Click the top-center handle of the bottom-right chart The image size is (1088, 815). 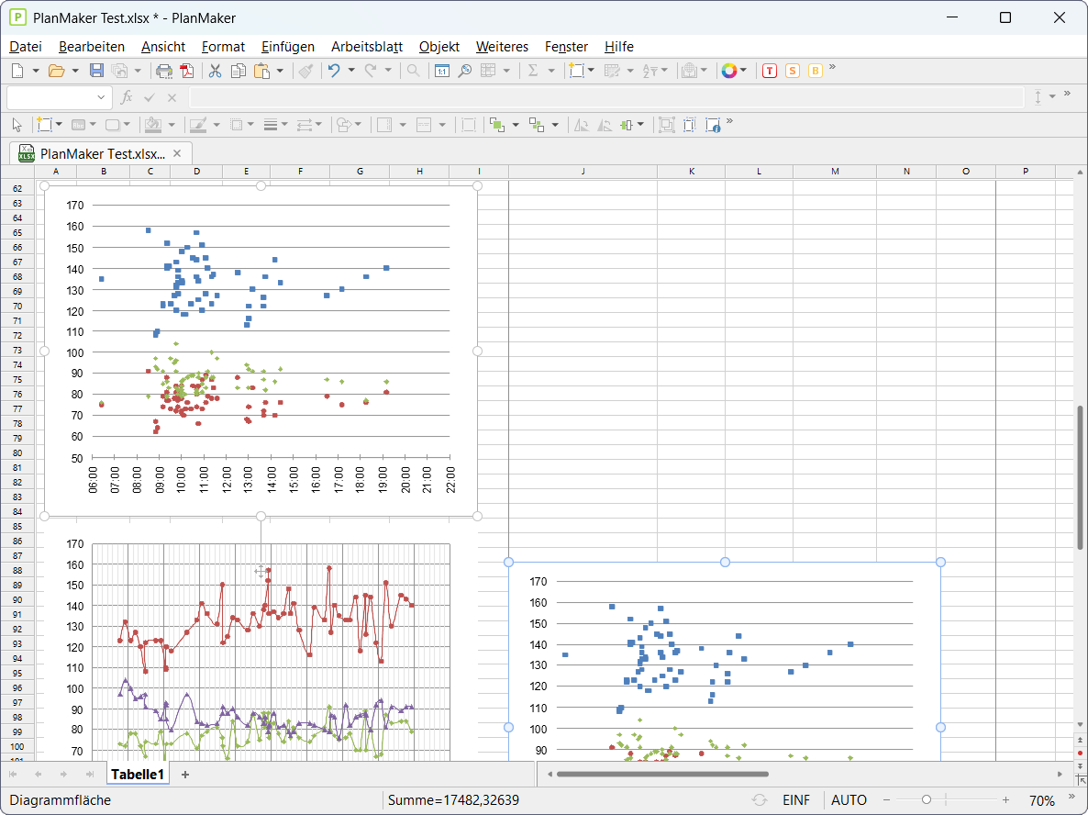[725, 562]
